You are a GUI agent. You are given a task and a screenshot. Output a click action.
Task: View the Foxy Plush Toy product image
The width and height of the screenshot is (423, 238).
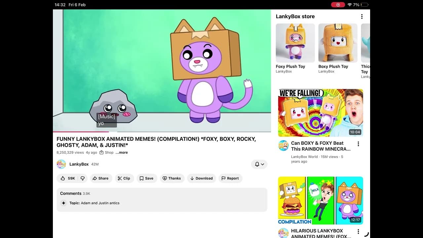pos(295,43)
